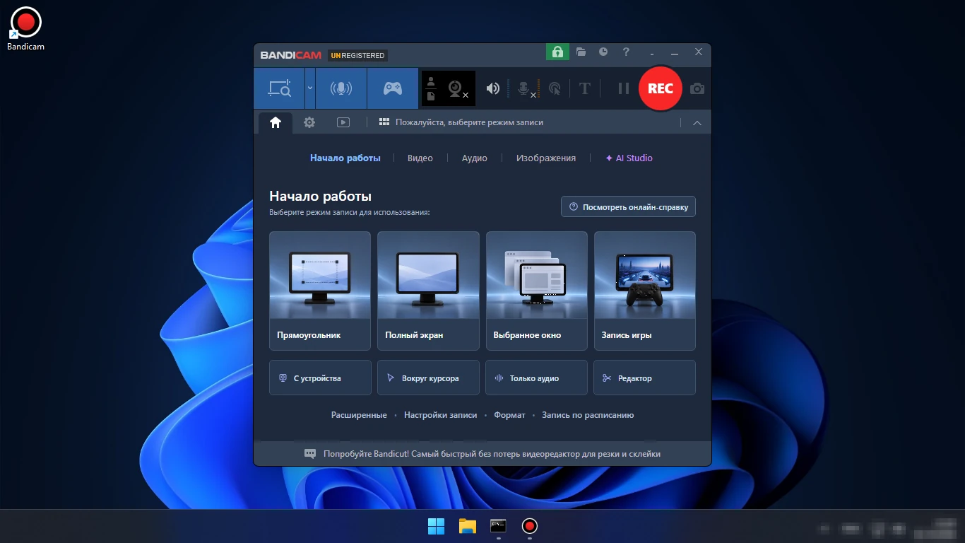965x543 pixels.
Task: Click the Только аудио button
Action: coord(537,378)
